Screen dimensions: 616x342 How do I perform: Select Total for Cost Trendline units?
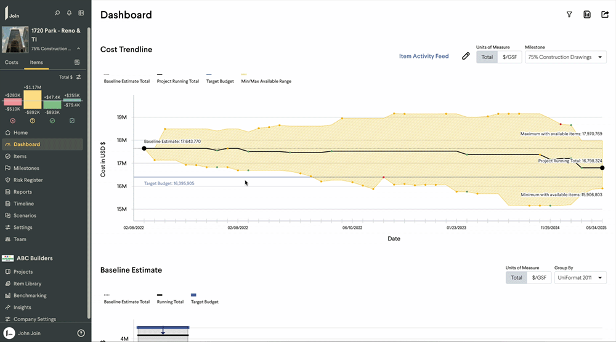pos(487,57)
